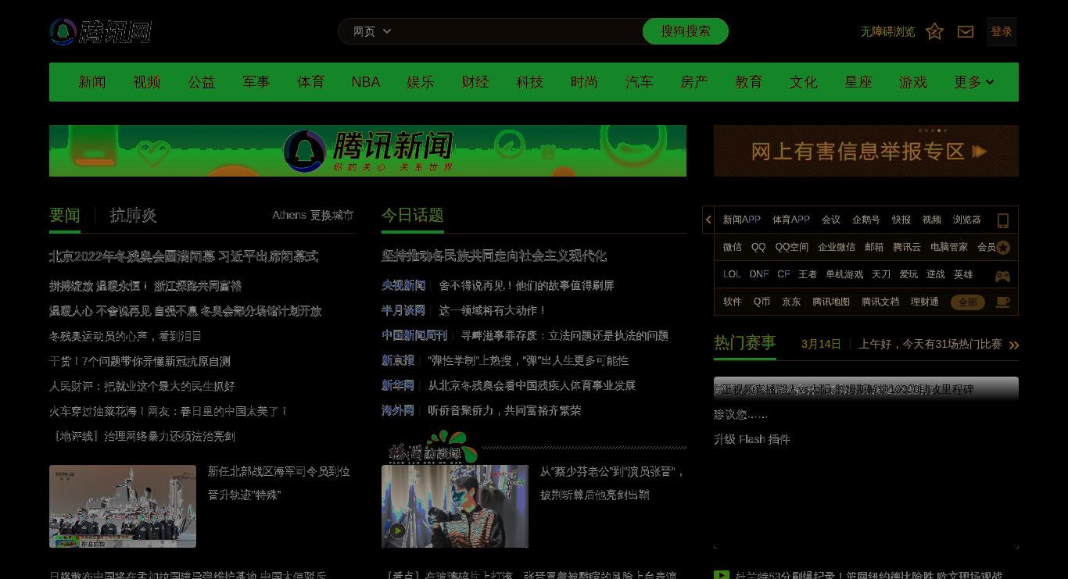Select 汽车 in the navigation bar
The image size is (1068, 579).
pos(640,82)
